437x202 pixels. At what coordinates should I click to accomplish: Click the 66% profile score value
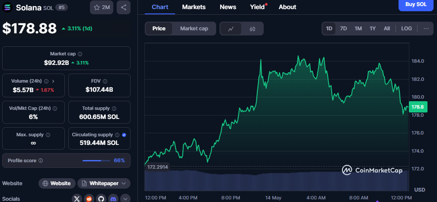[119, 160]
